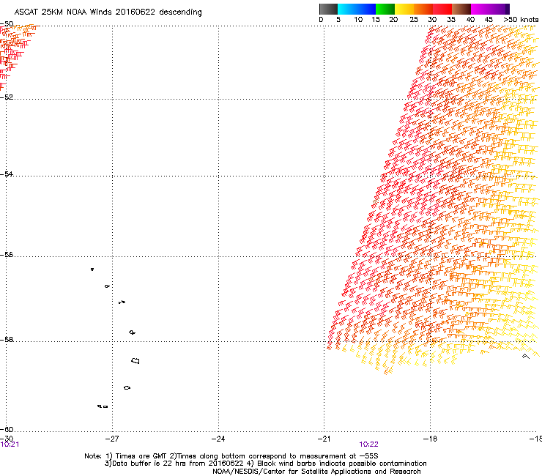Click the -56 latitude axis label
The width and height of the screenshot is (542, 476).
7,255
